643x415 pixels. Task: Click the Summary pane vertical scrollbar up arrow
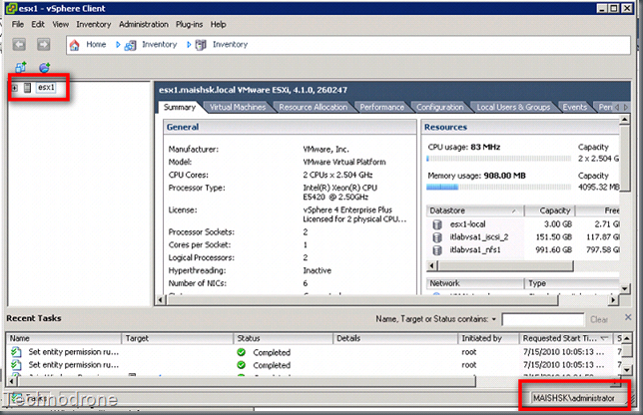coord(624,120)
